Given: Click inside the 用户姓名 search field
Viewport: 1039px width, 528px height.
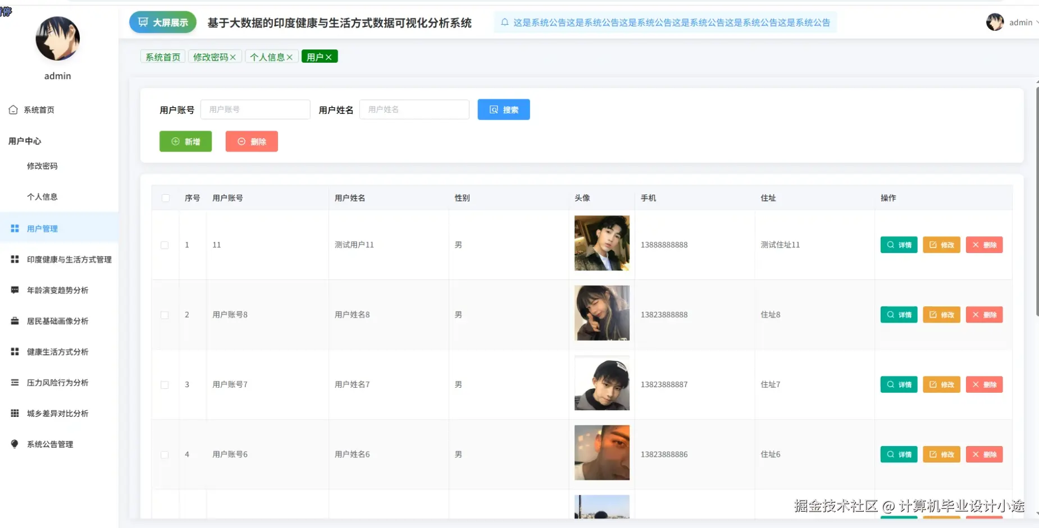Looking at the screenshot, I should pos(414,109).
